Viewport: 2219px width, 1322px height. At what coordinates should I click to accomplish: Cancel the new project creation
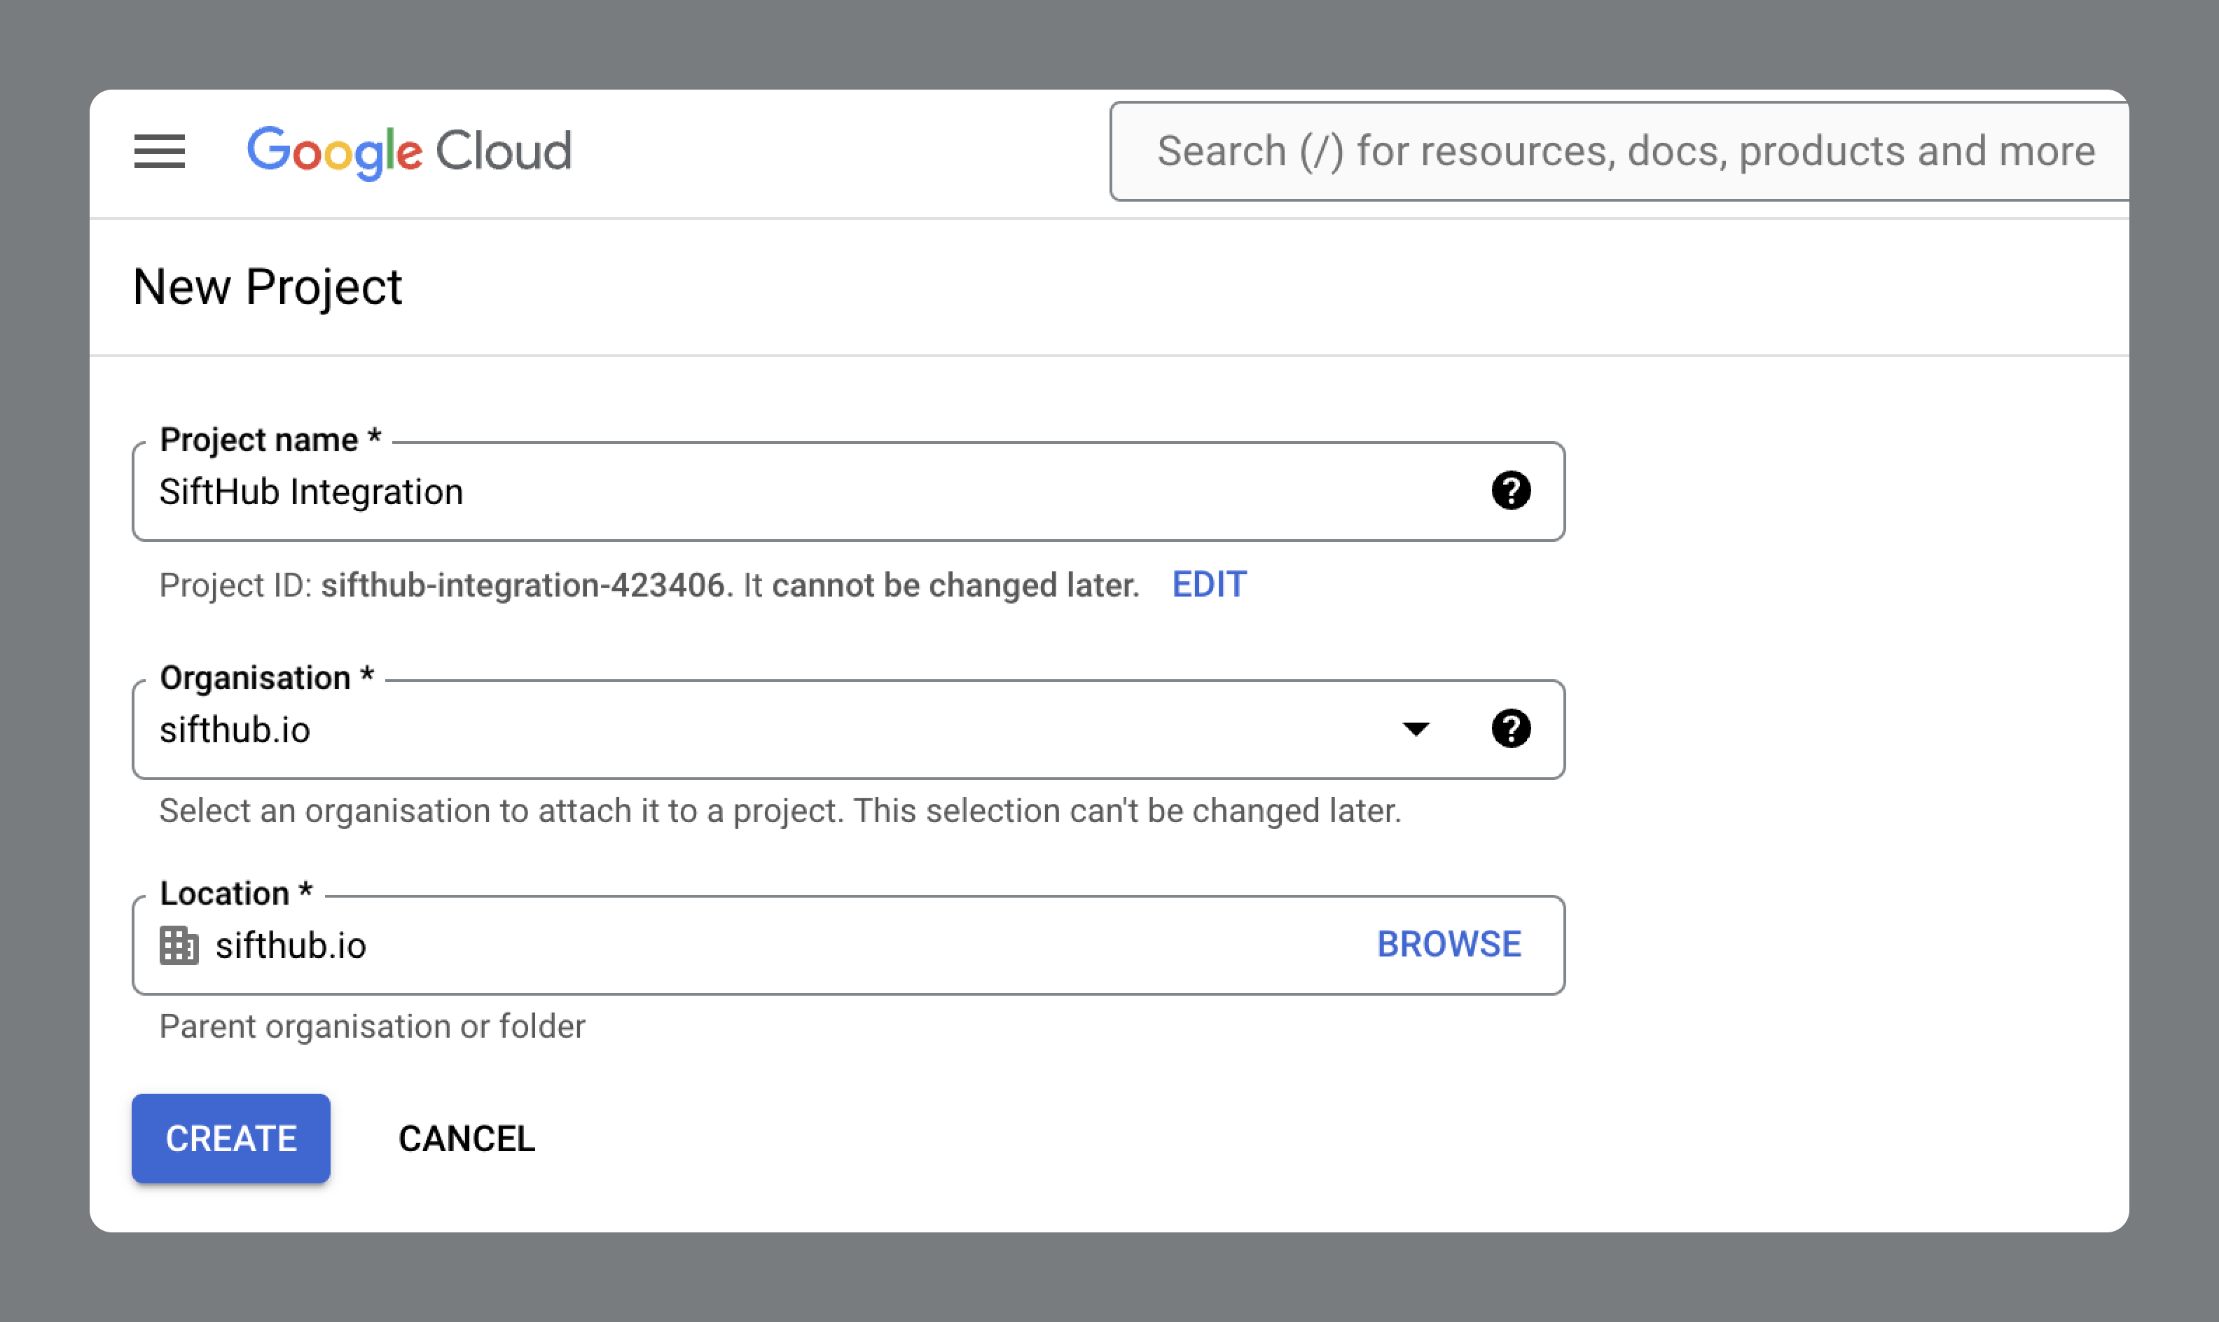[x=466, y=1139]
